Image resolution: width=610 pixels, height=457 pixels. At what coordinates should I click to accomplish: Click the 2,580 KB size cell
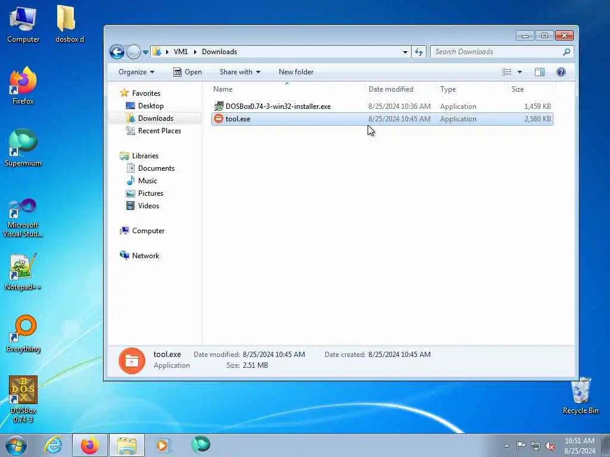tap(537, 119)
